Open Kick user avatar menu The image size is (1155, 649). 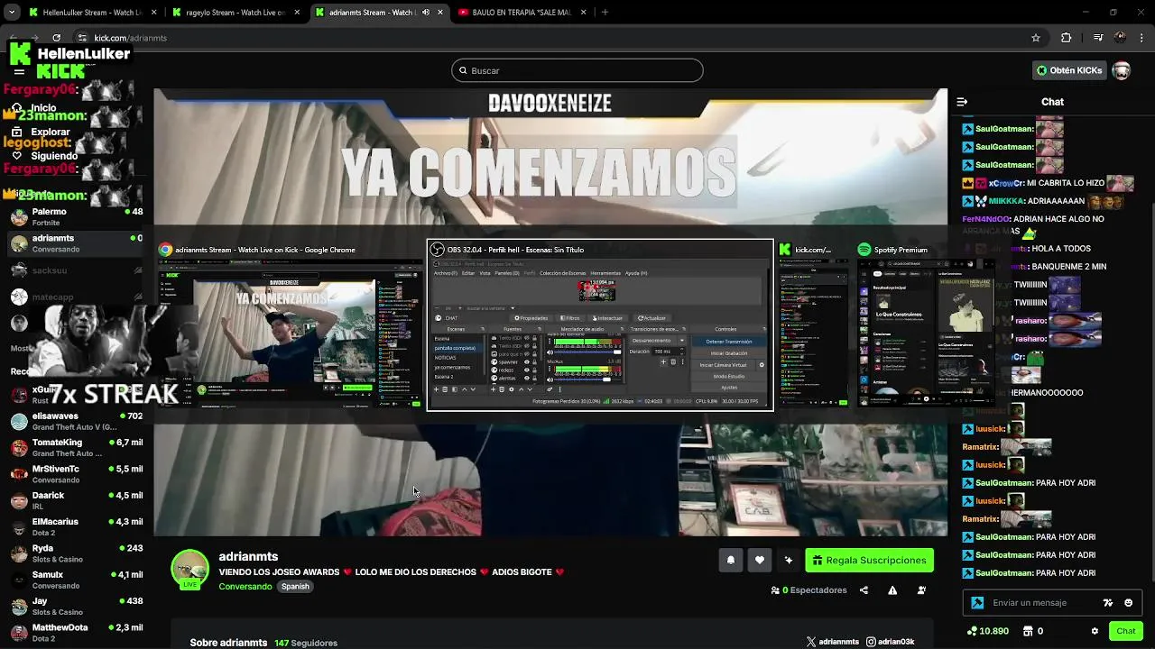[x=1122, y=70]
